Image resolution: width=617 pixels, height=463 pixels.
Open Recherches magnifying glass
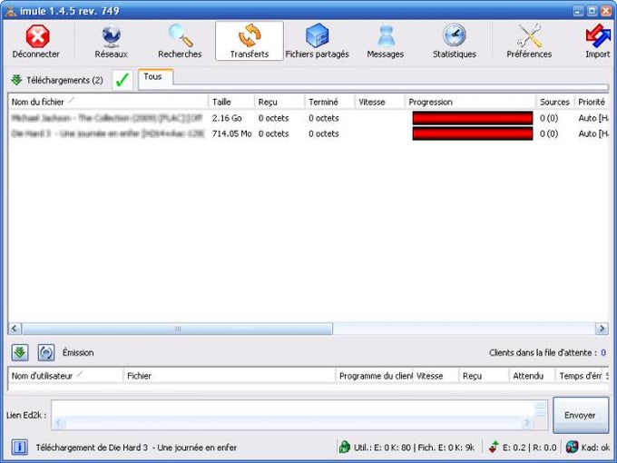[x=181, y=35]
